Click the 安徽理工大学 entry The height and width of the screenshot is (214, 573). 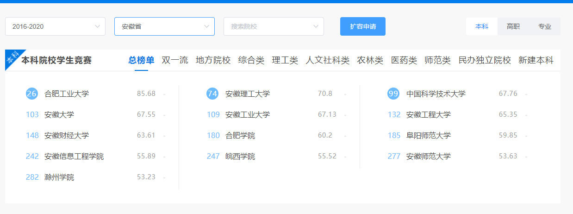coord(247,94)
